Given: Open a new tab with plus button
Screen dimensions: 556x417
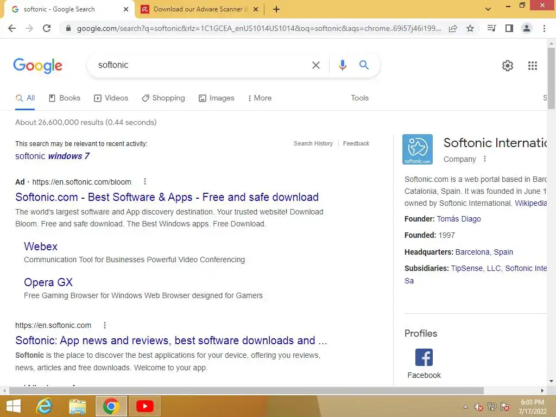Looking at the screenshot, I should pyautogui.click(x=276, y=9).
